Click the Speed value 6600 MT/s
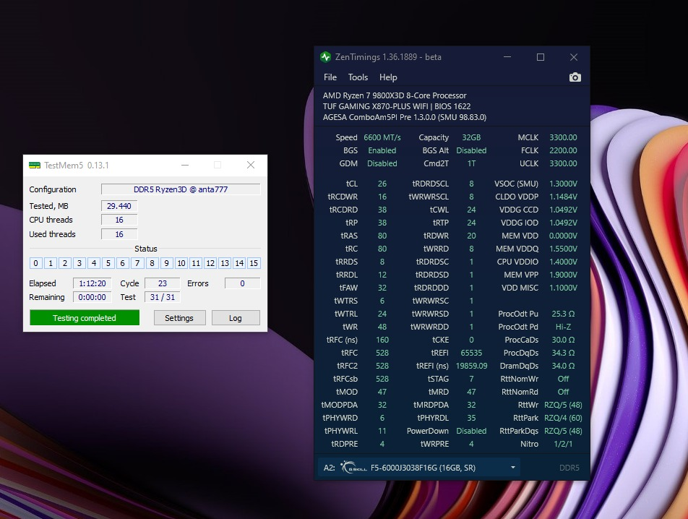This screenshot has height=519, width=688. [x=382, y=137]
